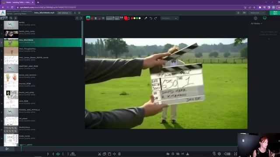The image size is (280, 157).
Task: Select the eyedropper color picker tool
Action: point(146,18)
